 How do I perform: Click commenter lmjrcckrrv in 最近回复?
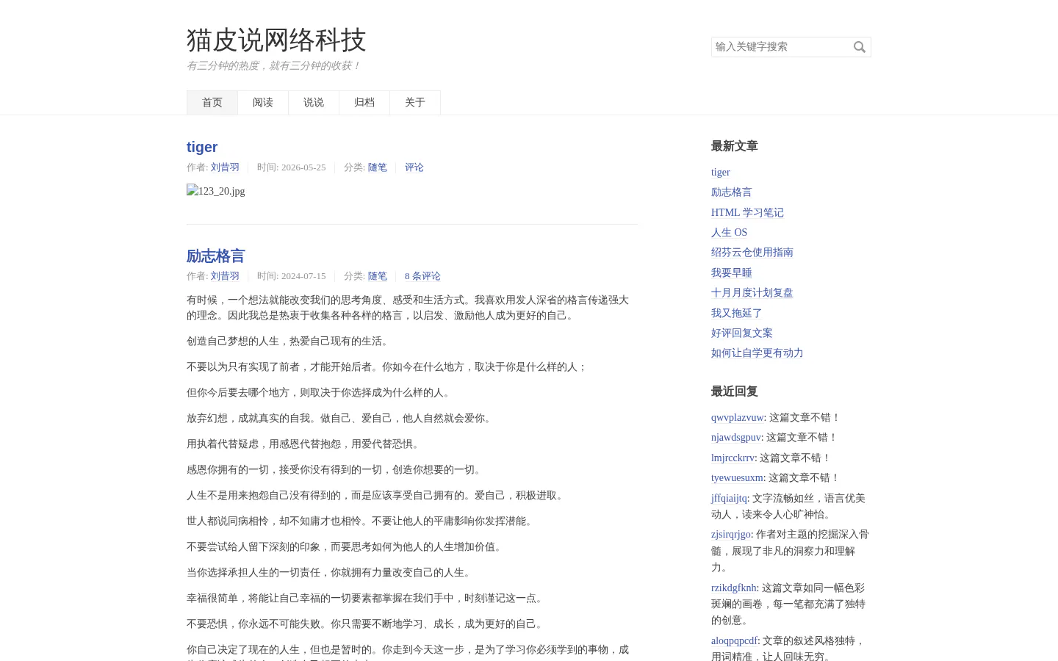click(733, 458)
